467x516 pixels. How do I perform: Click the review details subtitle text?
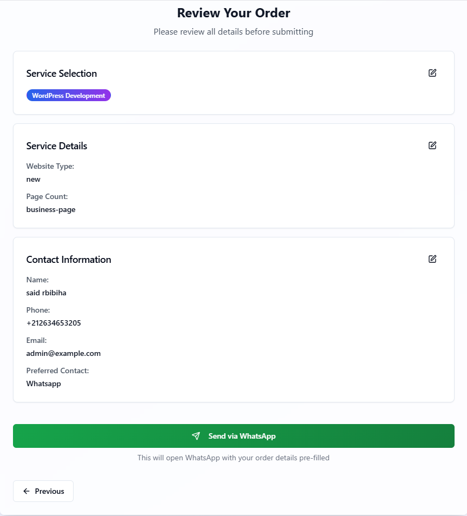(x=234, y=32)
